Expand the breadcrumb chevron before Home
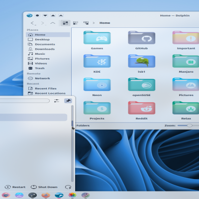 coord(94,23)
